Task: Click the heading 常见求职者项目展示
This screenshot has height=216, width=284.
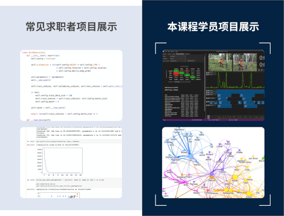Action: coord(71,27)
